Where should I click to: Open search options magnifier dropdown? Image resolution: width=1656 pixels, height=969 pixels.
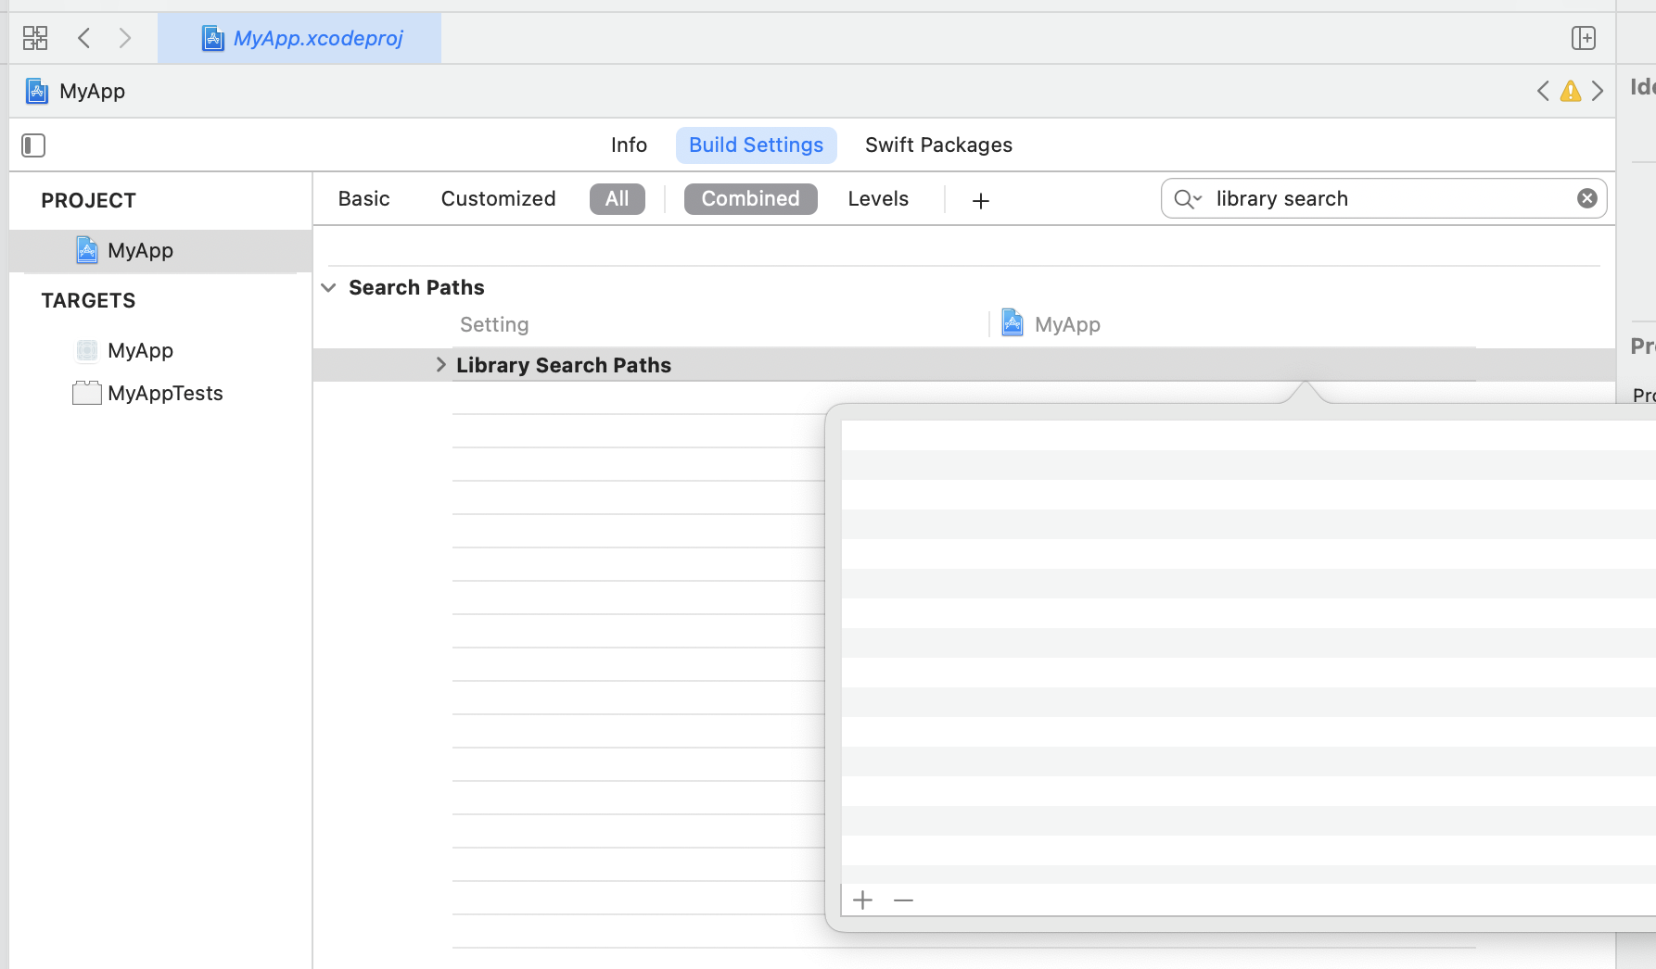pyautogui.click(x=1188, y=199)
